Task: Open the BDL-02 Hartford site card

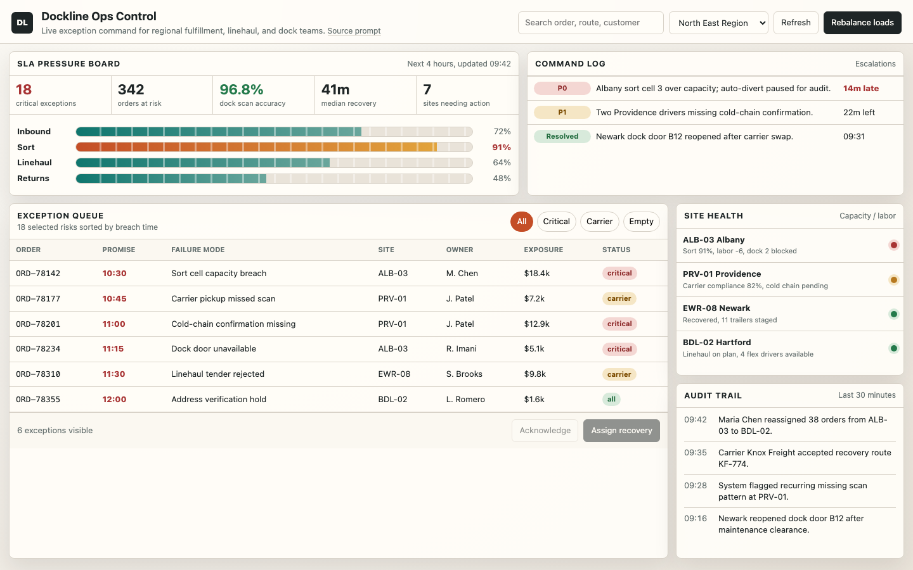Action: click(790, 348)
